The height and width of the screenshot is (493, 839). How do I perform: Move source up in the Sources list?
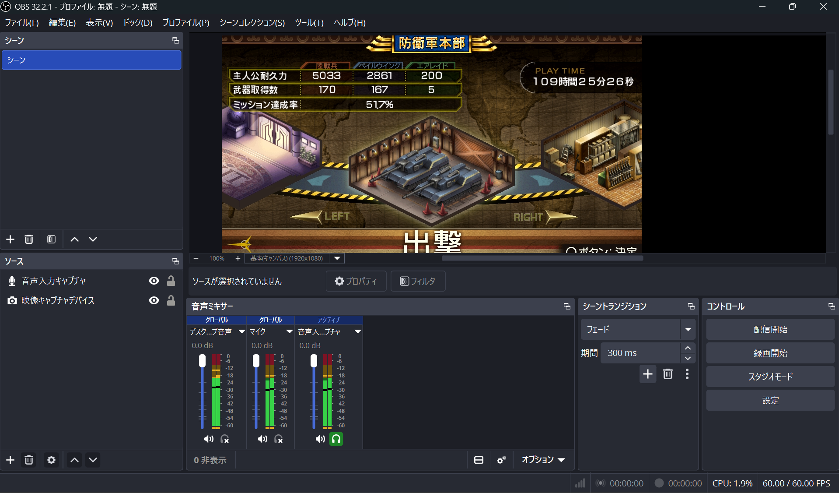point(75,460)
